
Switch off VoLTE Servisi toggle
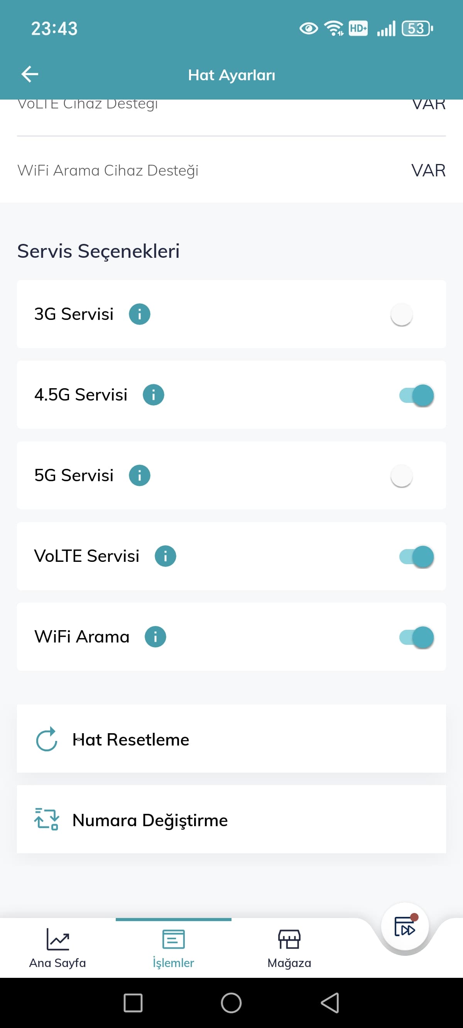point(416,556)
